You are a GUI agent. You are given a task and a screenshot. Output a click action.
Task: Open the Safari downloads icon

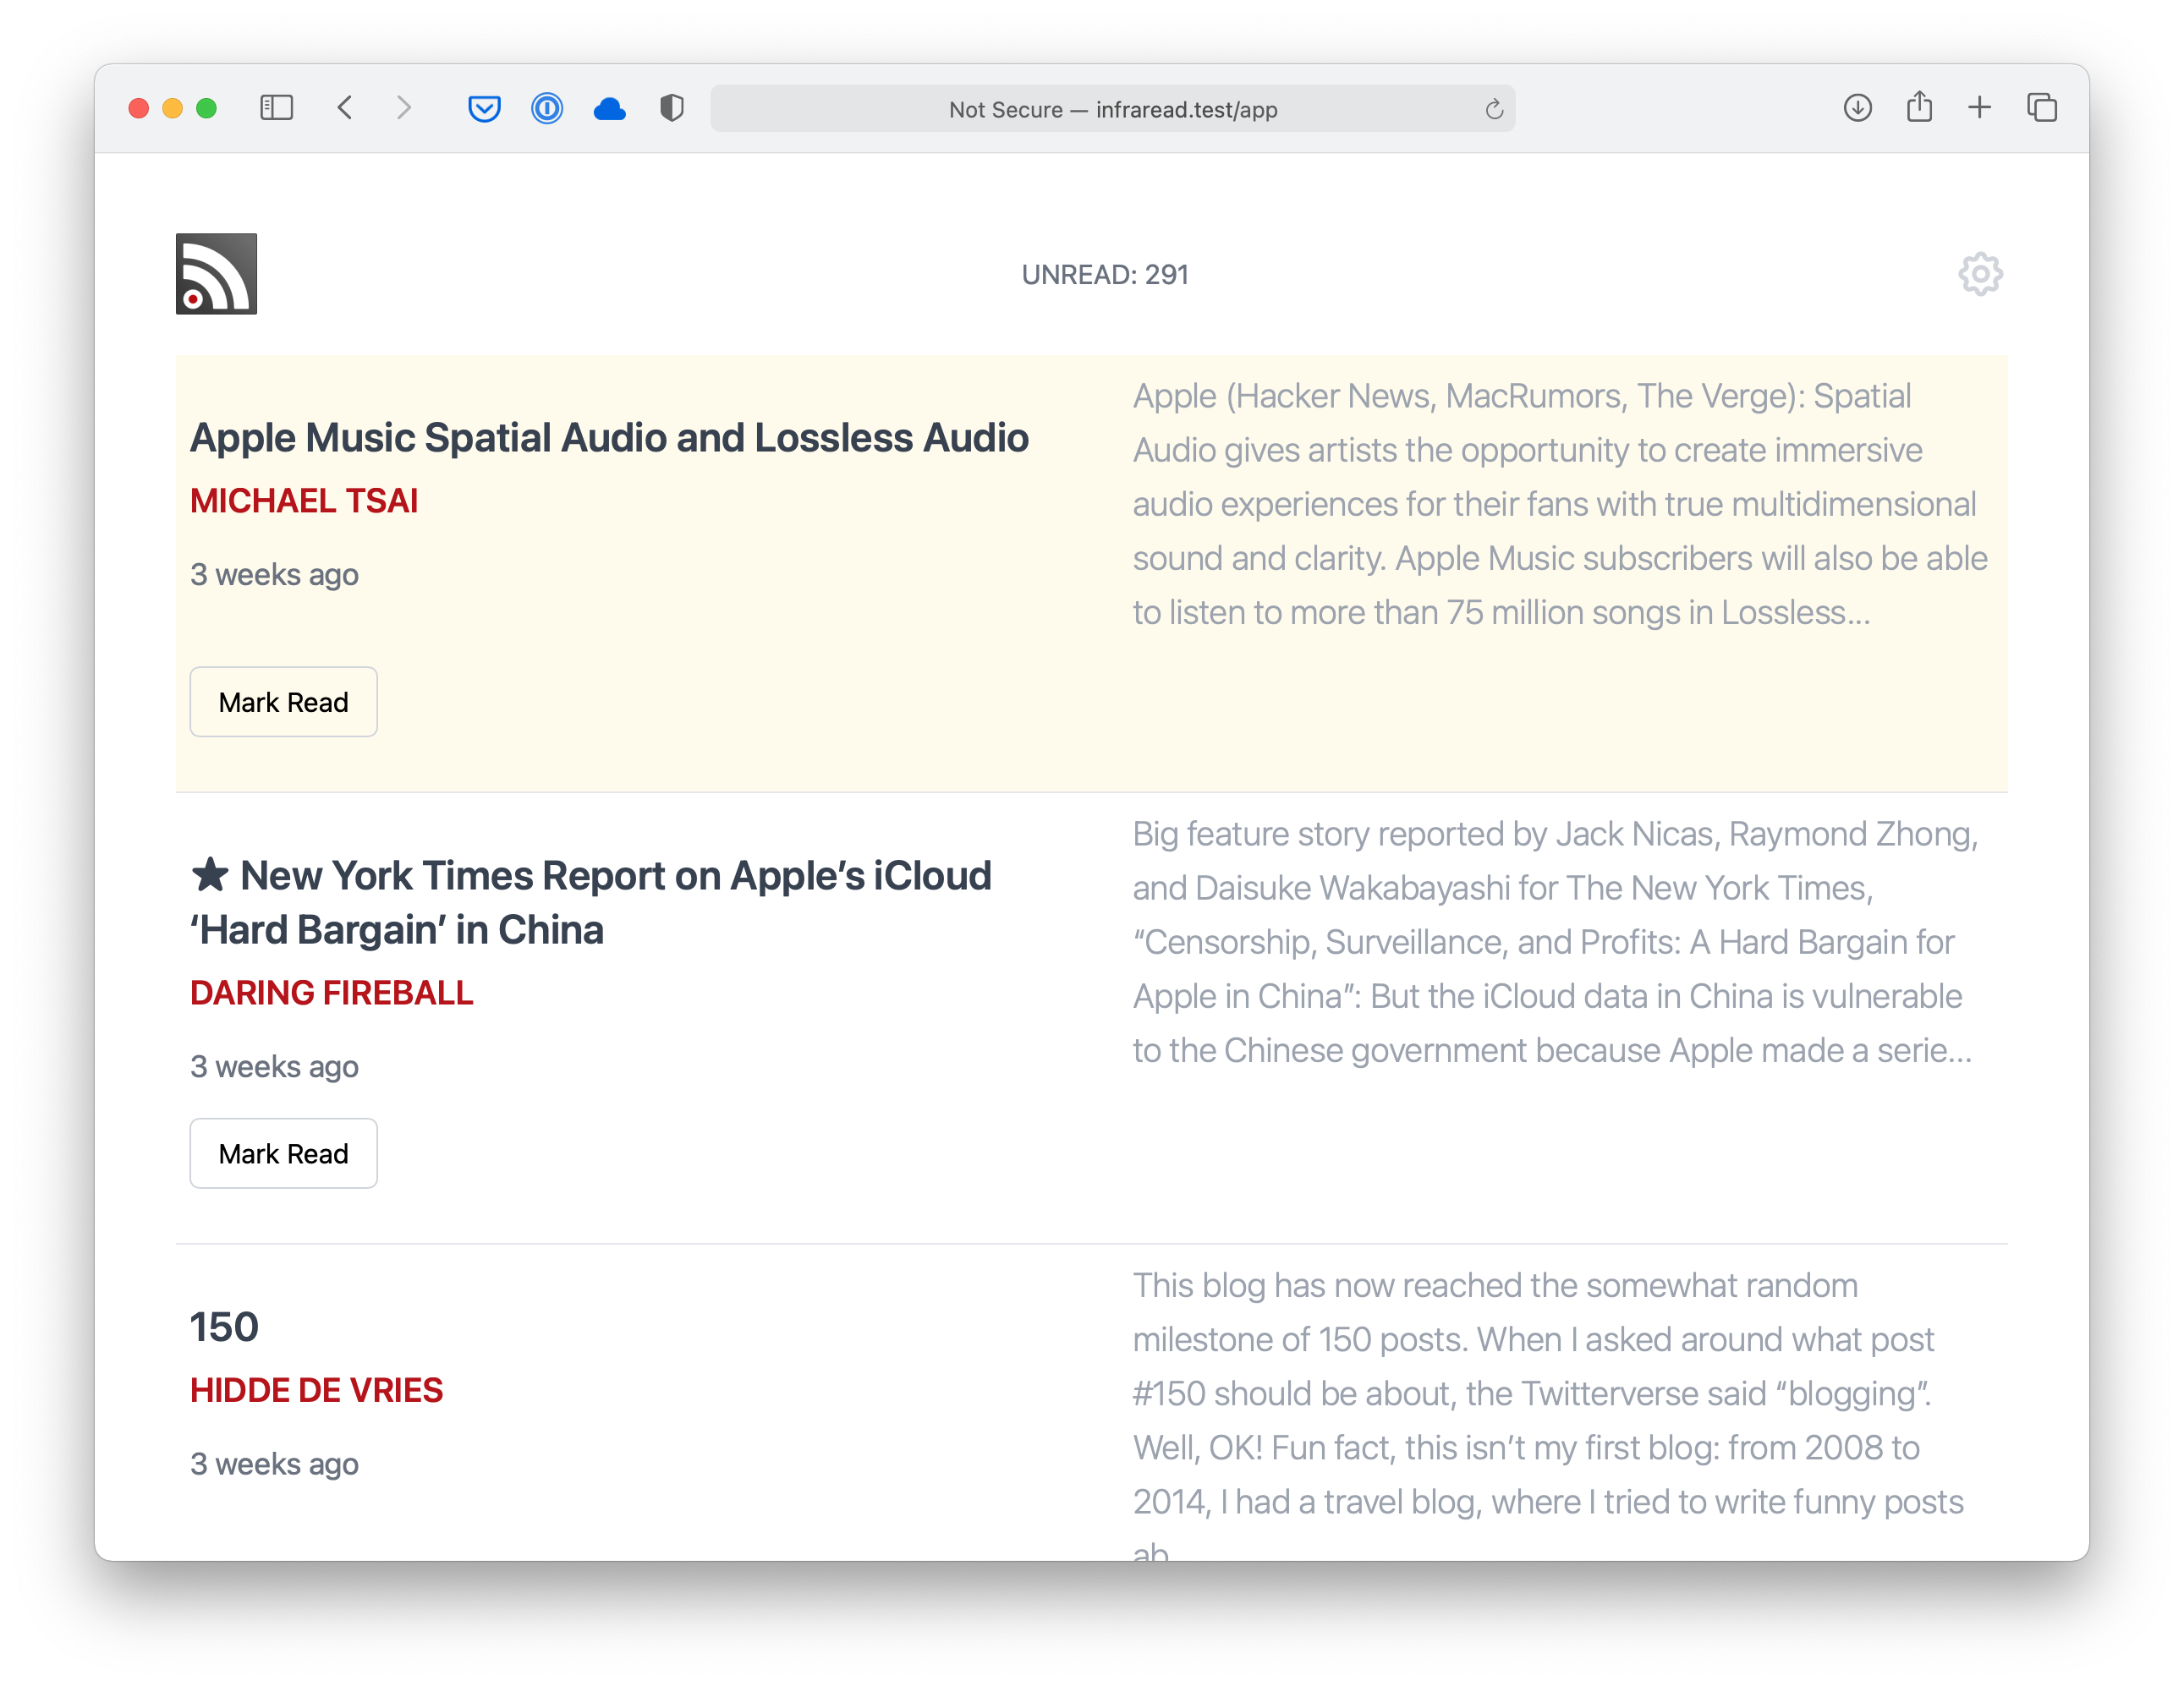pos(1857,108)
